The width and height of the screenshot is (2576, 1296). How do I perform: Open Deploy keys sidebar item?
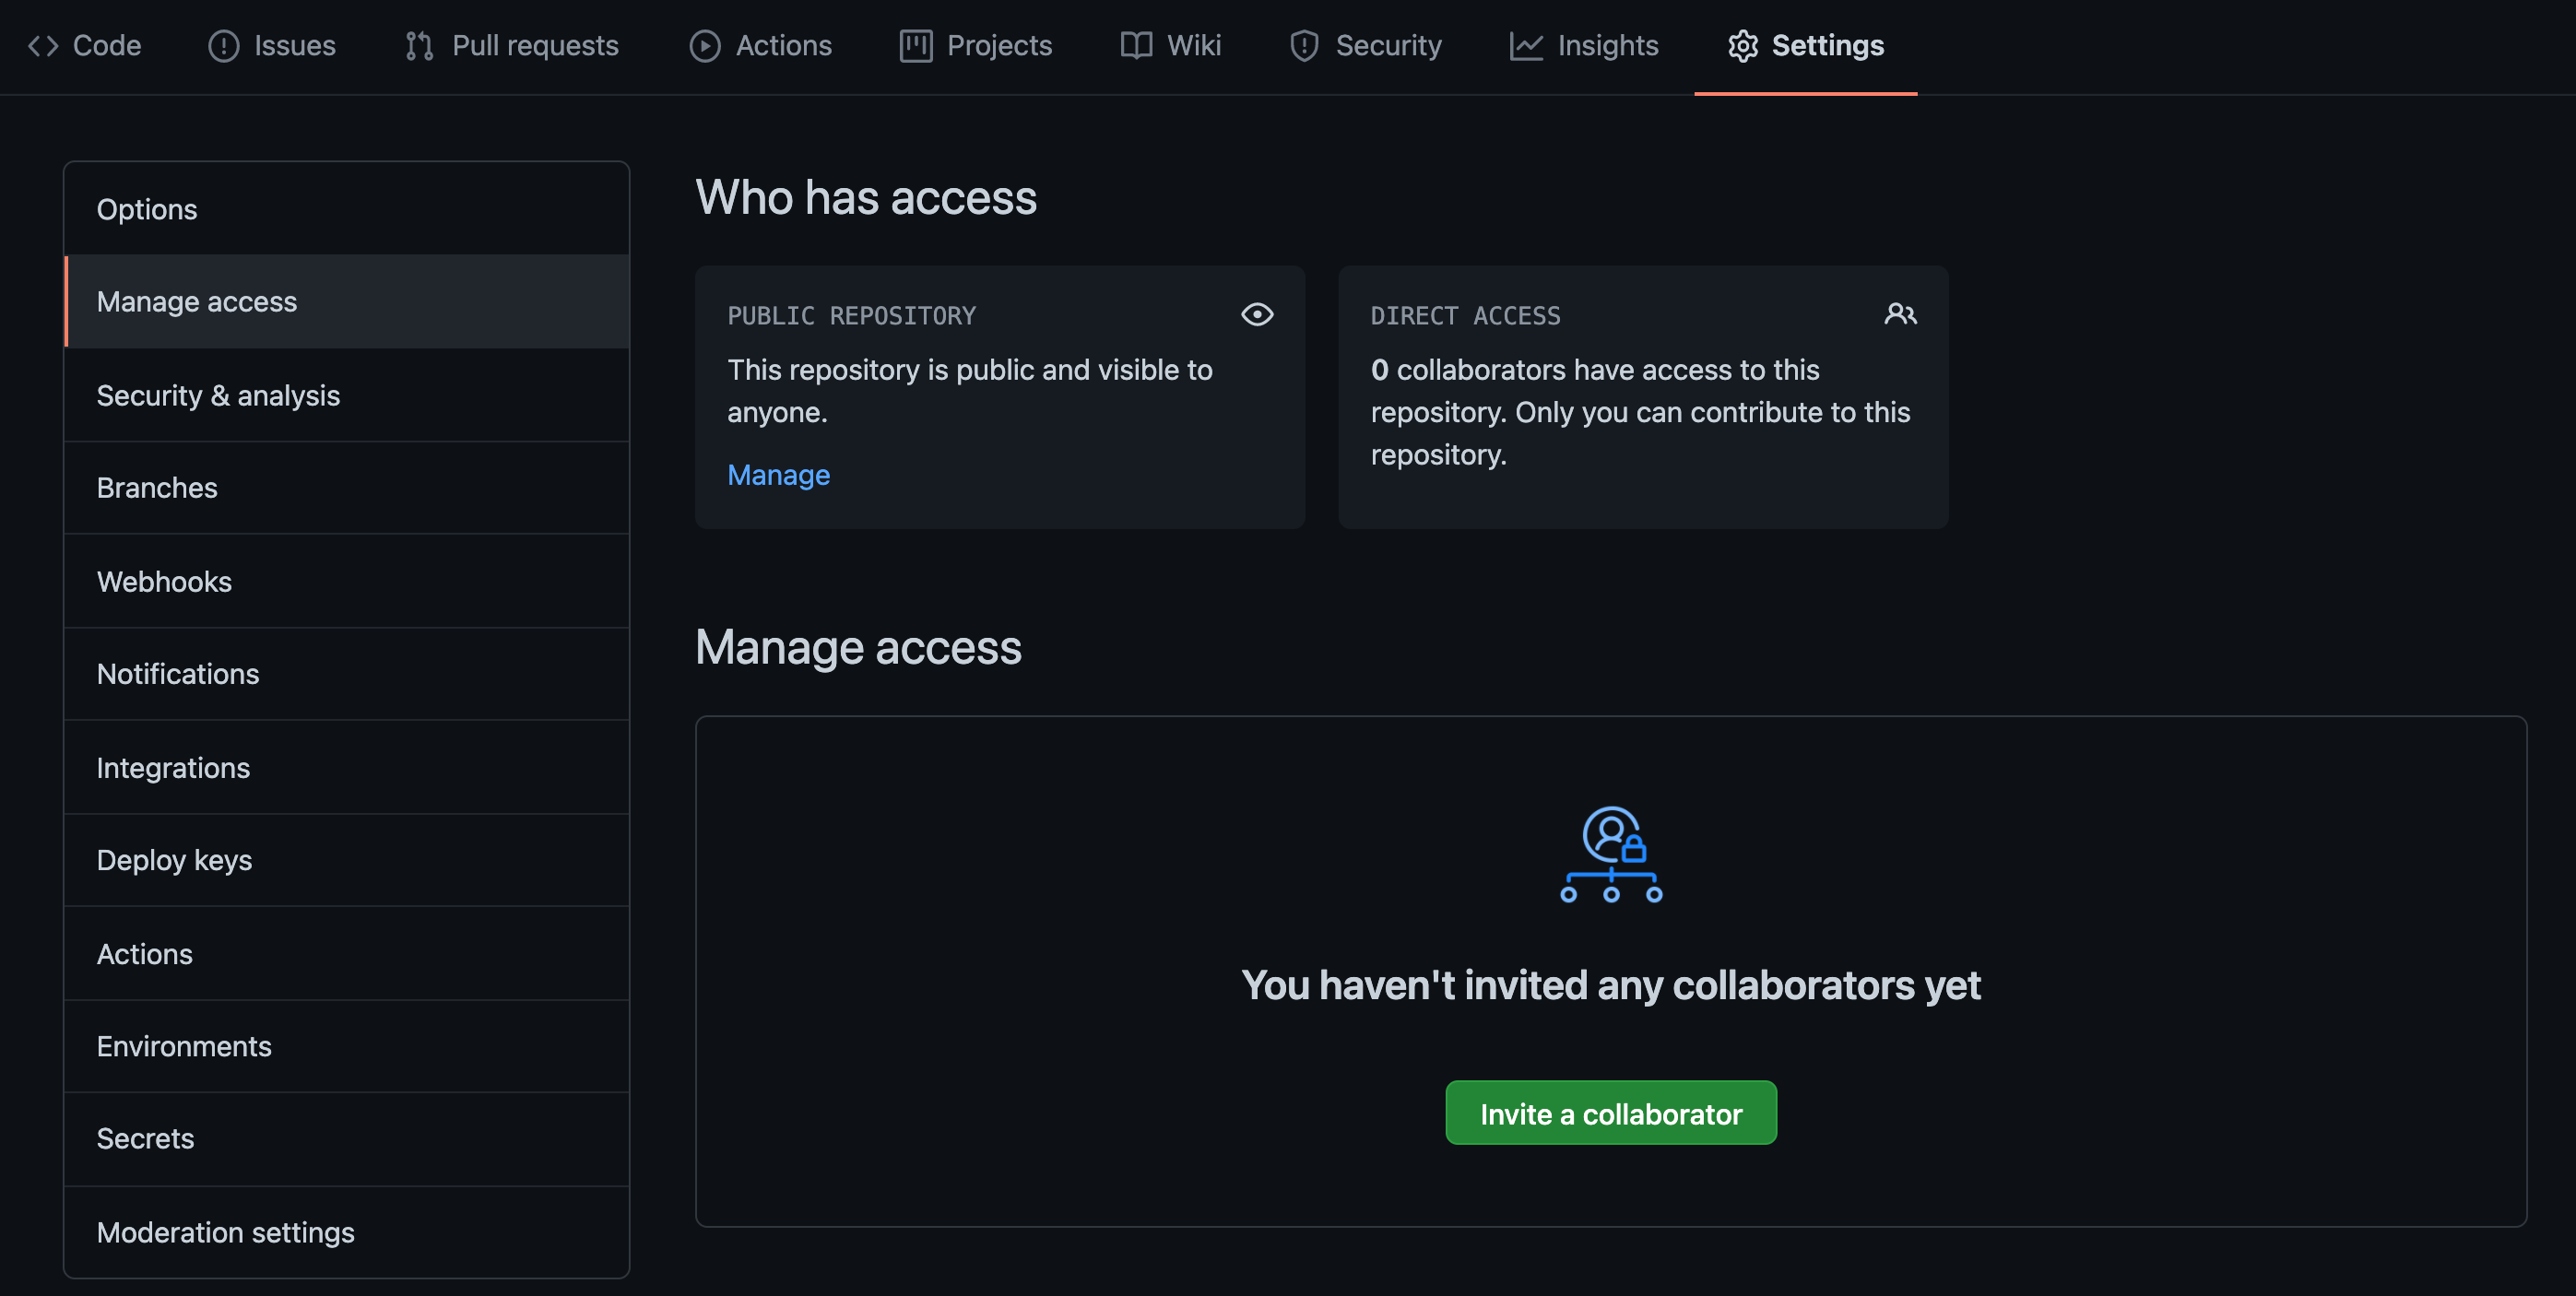point(174,860)
